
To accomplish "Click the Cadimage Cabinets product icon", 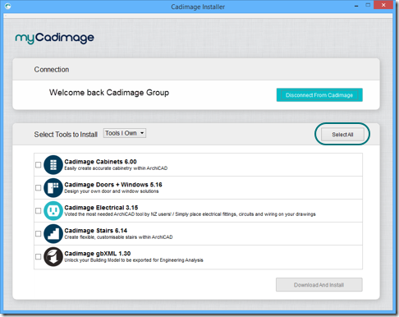I will (53, 165).
